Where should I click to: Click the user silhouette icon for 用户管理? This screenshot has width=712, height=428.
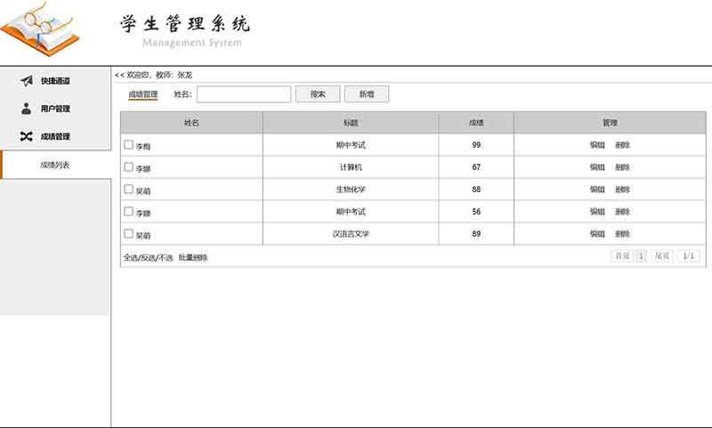[27, 109]
